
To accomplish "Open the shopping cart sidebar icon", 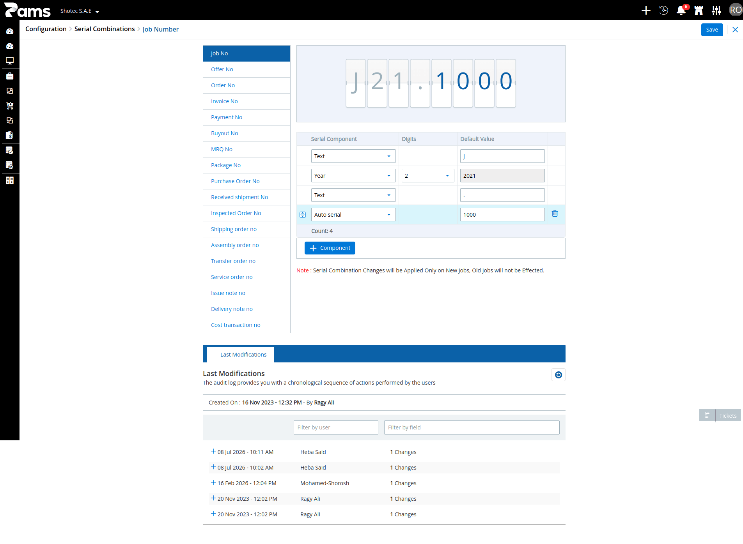I will 10,106.
